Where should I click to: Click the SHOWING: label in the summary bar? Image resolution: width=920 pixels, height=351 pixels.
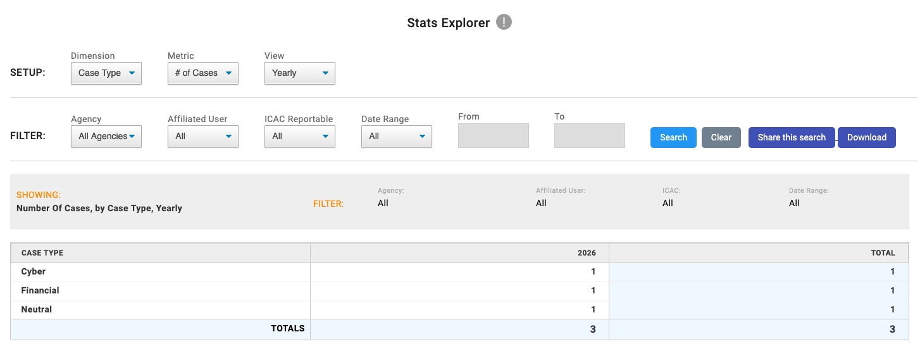tap(39, 195)
